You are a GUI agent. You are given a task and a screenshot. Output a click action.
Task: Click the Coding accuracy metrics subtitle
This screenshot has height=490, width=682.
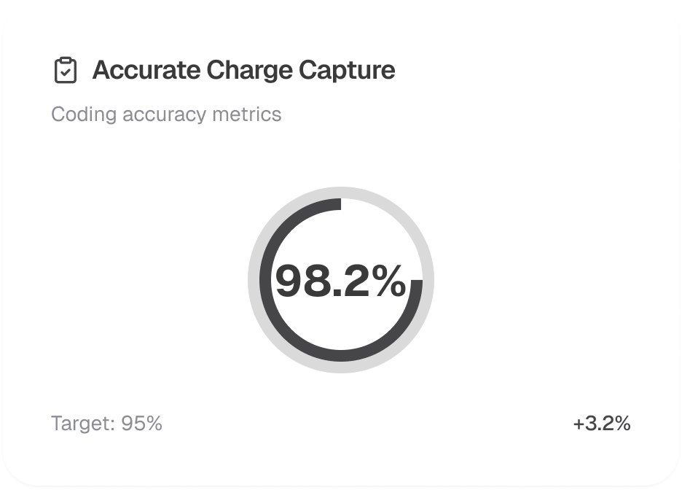(166, 114)
